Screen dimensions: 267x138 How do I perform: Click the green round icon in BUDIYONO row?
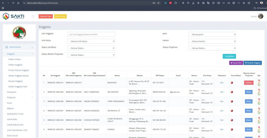pyautogui.click(x=259, y=85)
